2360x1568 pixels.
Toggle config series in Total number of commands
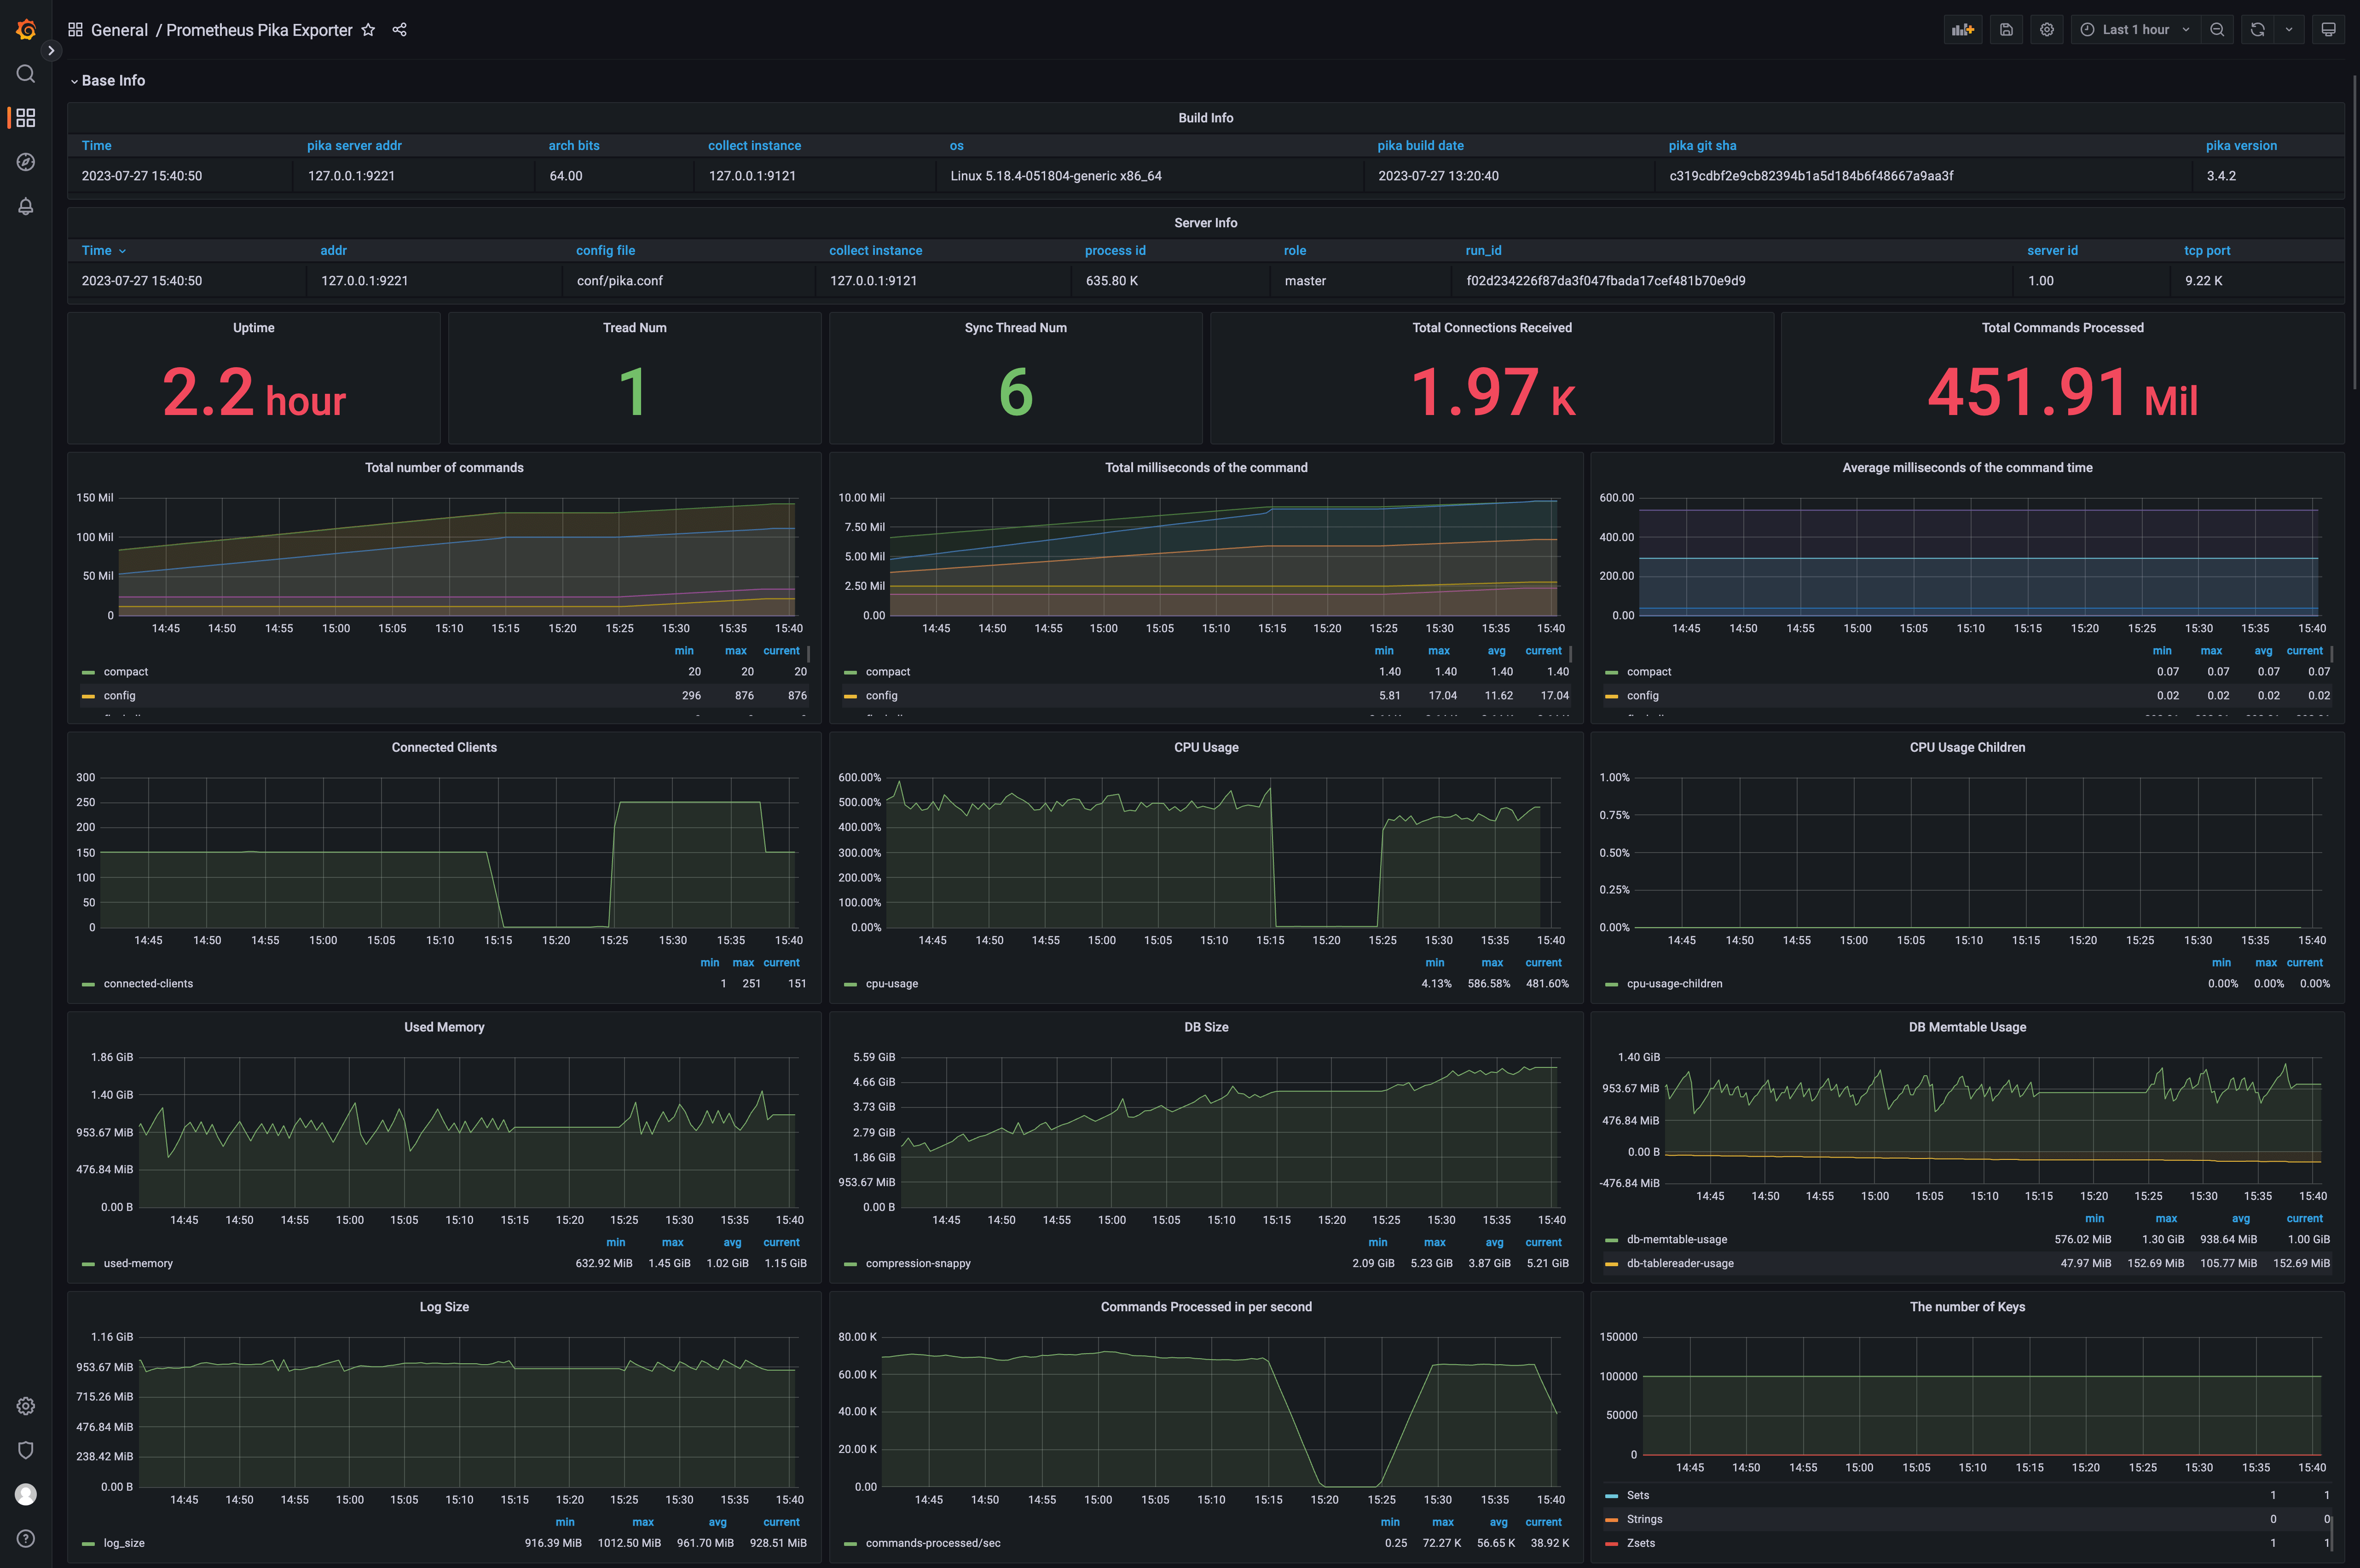[x=120, y=696]
